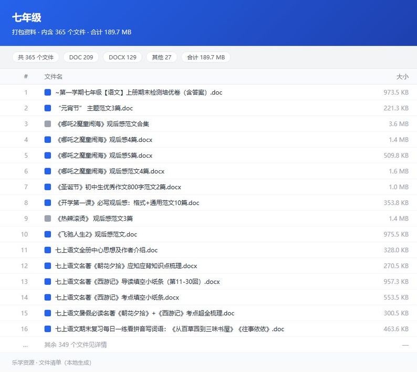Click the icon for 《西游记》导读填空小纸条 file
417x372 pixels.
(x=48, y=282)
